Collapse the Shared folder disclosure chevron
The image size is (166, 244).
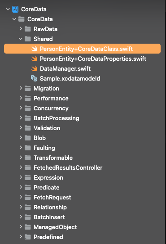21,39
